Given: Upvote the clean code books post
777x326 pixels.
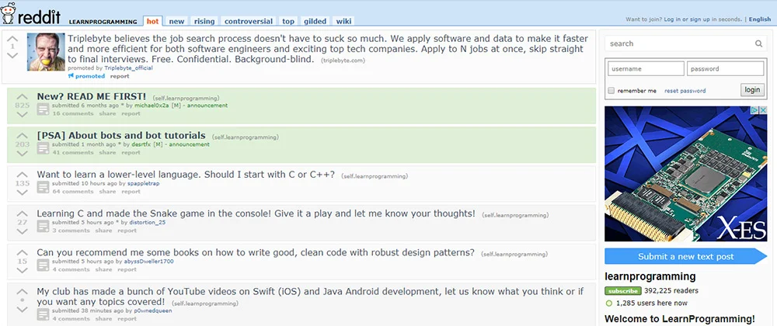Looking at the screenshot, I should click(23, 253).
